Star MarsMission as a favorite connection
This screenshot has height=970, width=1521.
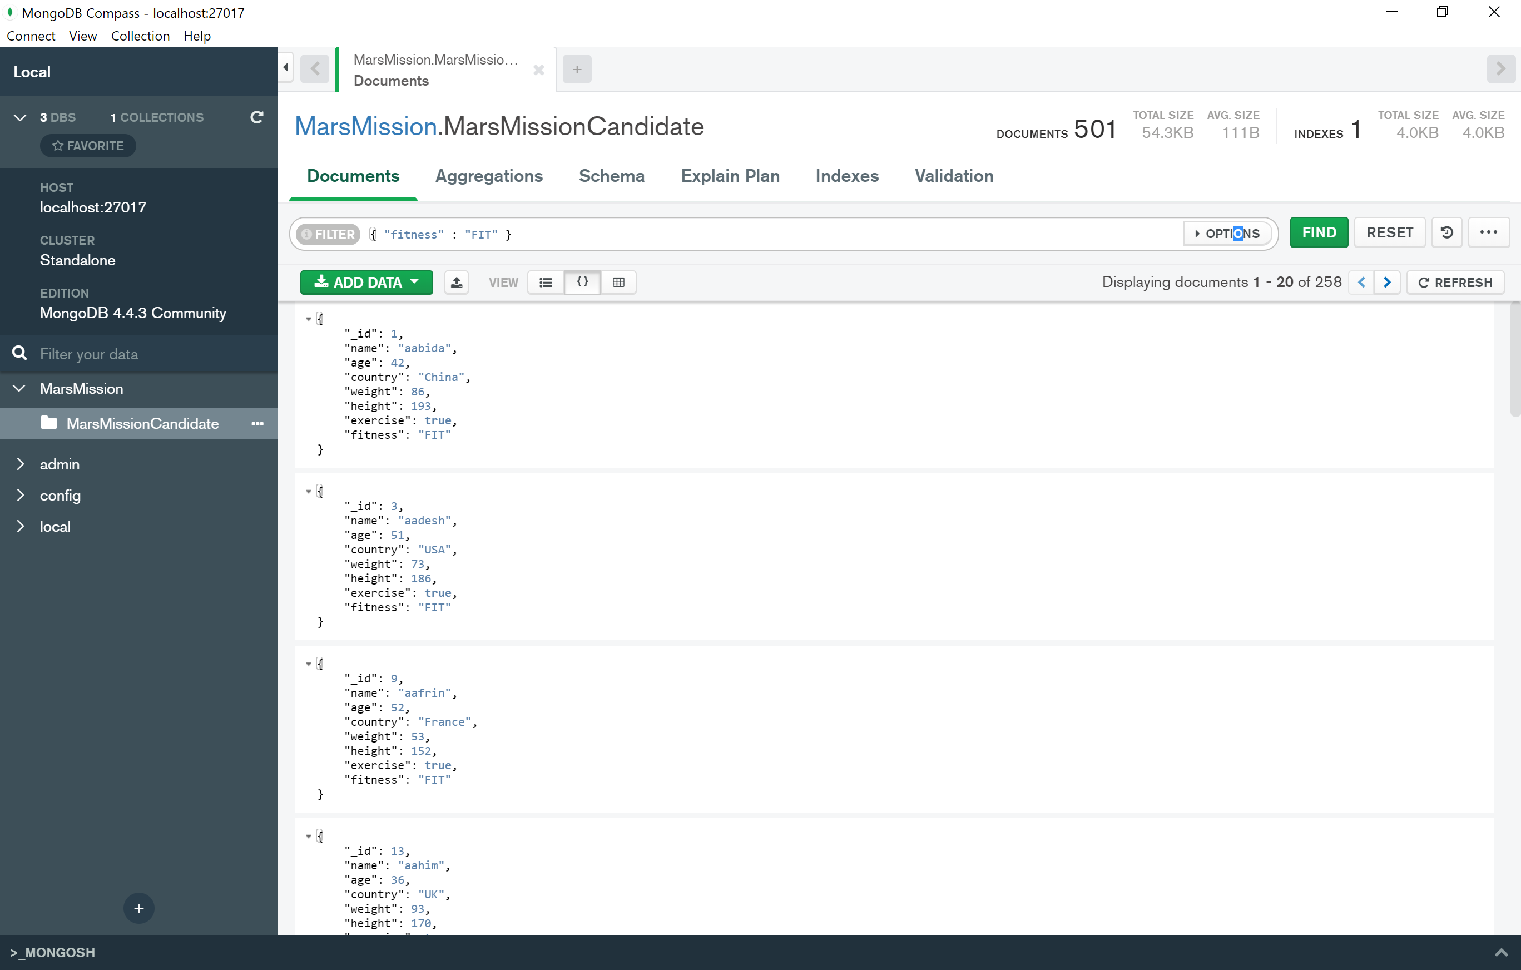(88, 145)
